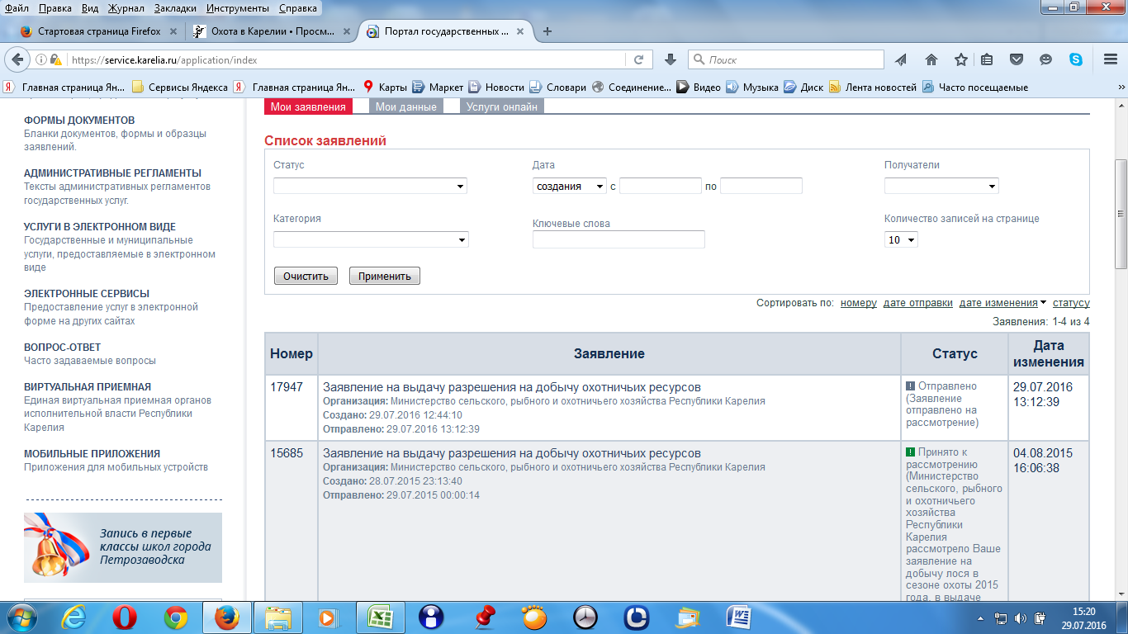Bookmark this page with the star icon
The image size is (1128, 634).
coord(960,59)
